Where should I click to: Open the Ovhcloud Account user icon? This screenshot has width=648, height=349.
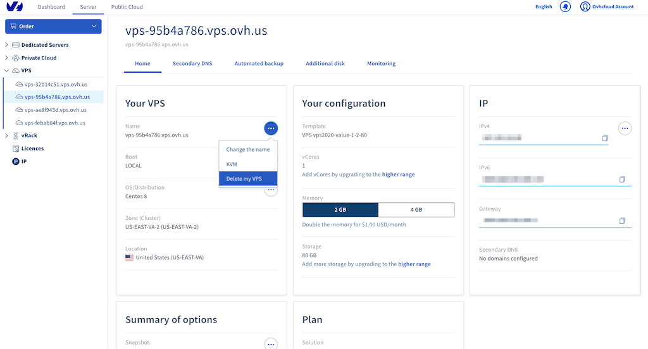point(585,6)
